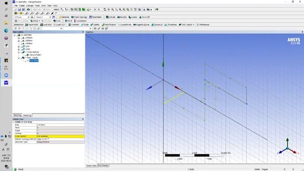Image resolution: width=304 pixels, height=171 pixels.
Task: Select Line Body in the tree outline
Action: pos(34,61)
